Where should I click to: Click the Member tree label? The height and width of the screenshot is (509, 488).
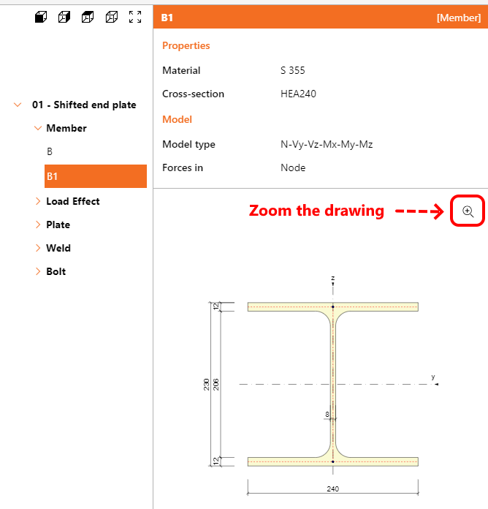point(66,128)
